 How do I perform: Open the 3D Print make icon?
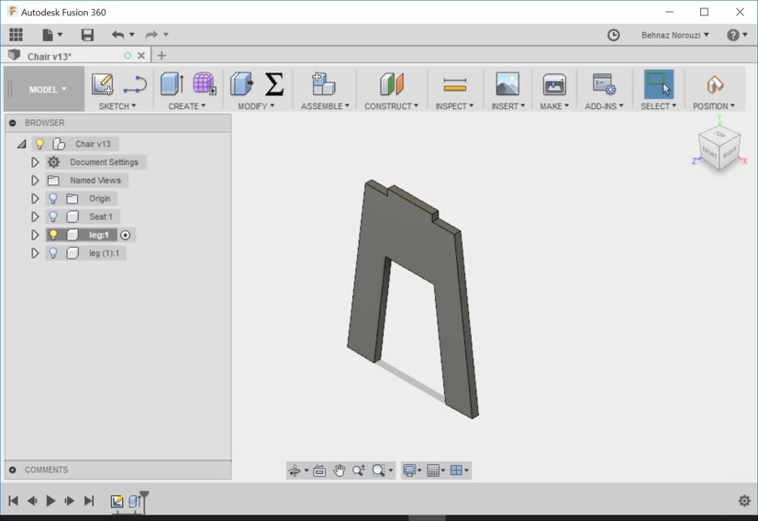(554, 84)
